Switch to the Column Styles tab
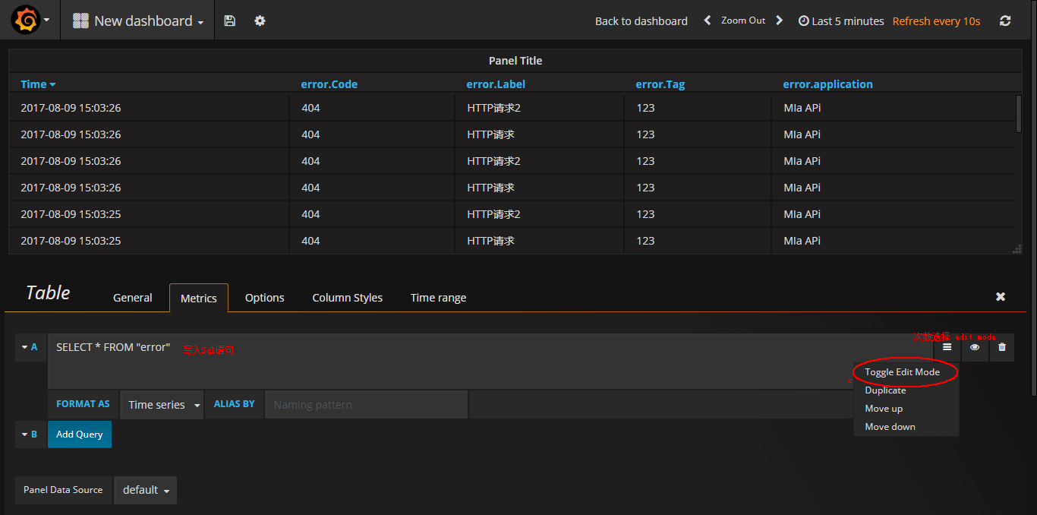1037x515 pixels. click(347, 298)
